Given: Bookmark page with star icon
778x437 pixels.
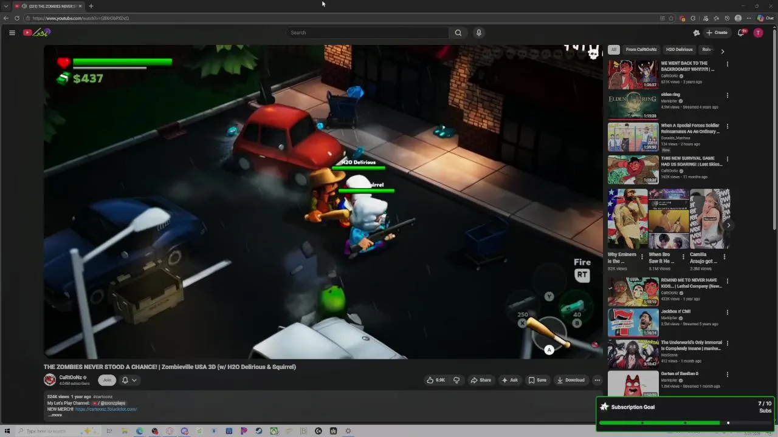Looking at the screenshot, I should tap(671, 18).
